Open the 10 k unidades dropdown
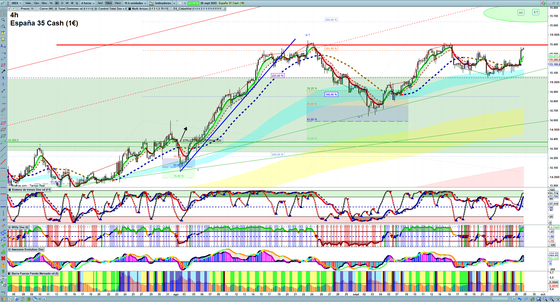 pos(135,3)
